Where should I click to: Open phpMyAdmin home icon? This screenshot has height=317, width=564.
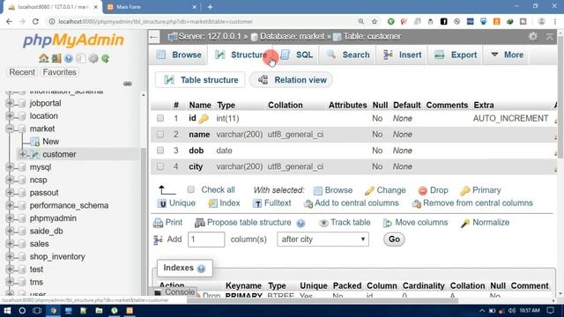(43, 58)
